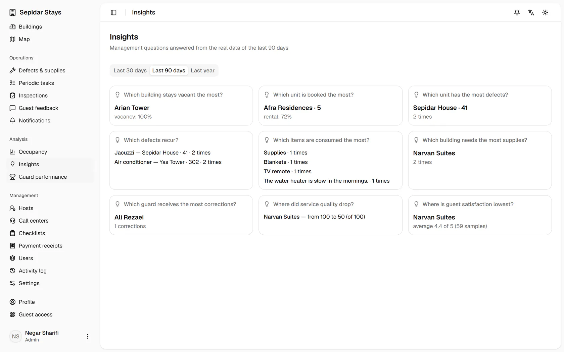
Task: Select the Last 30 days tab
Action: pyautogui.click(x=130, y=70)
